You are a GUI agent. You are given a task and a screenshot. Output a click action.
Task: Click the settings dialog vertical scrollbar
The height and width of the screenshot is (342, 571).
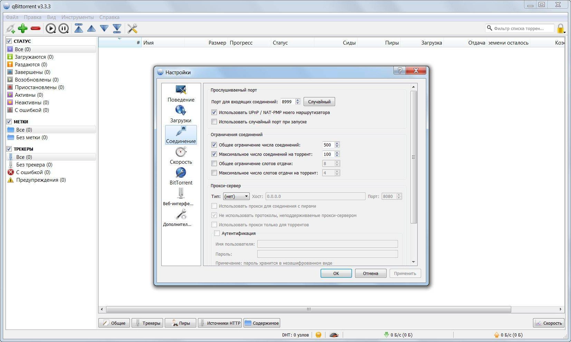pos(414,157)
